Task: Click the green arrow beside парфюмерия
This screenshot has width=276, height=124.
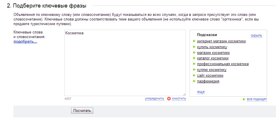Action: [x=194, y=81]
